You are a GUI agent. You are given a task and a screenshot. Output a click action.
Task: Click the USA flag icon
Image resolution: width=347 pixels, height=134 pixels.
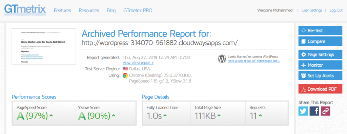point(125,69)
